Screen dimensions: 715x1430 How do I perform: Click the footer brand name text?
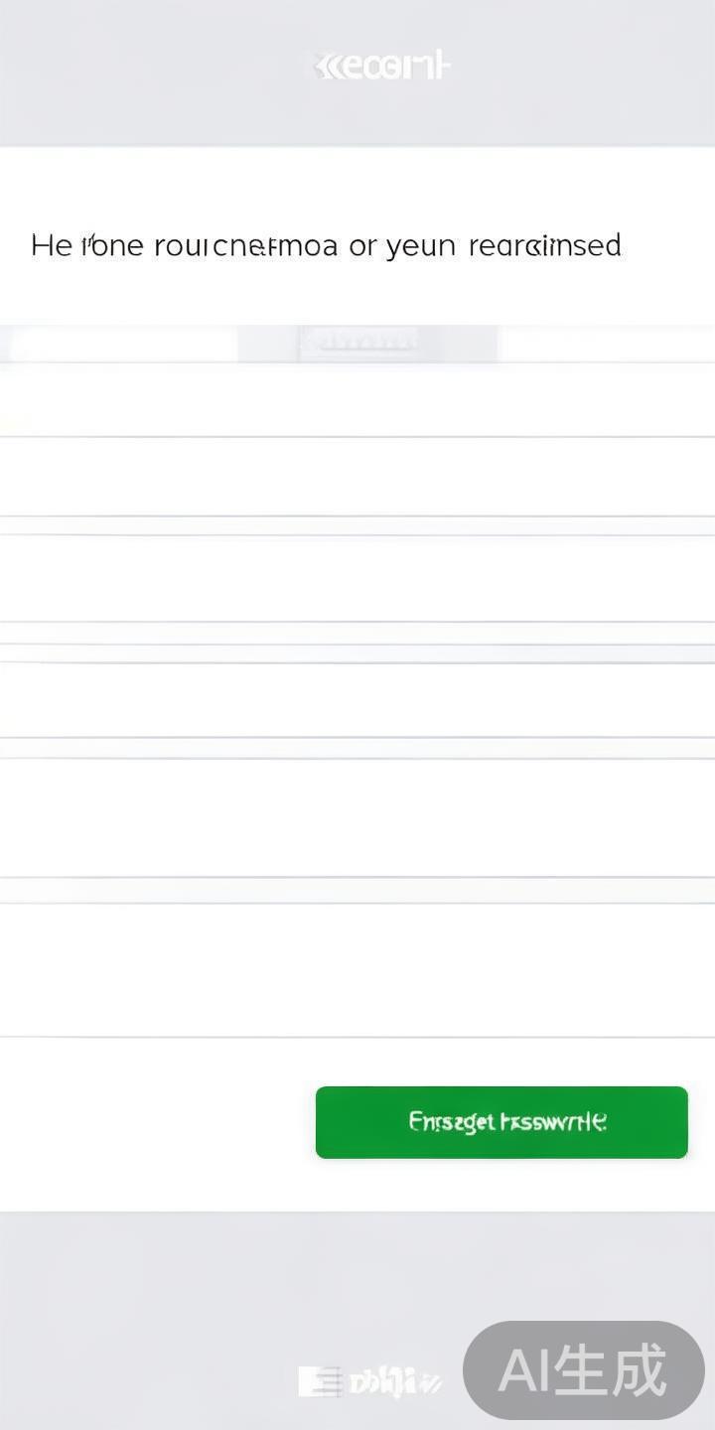pos(395,1381)
